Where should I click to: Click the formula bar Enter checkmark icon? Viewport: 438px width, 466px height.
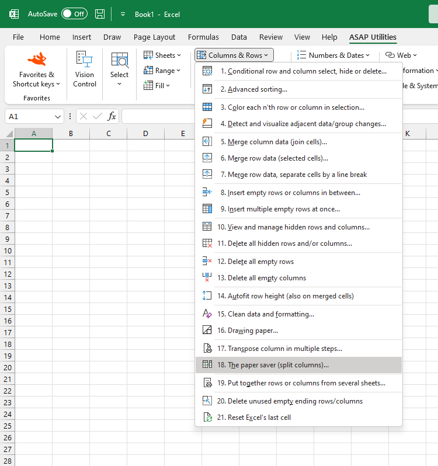(x=97, y=117)
